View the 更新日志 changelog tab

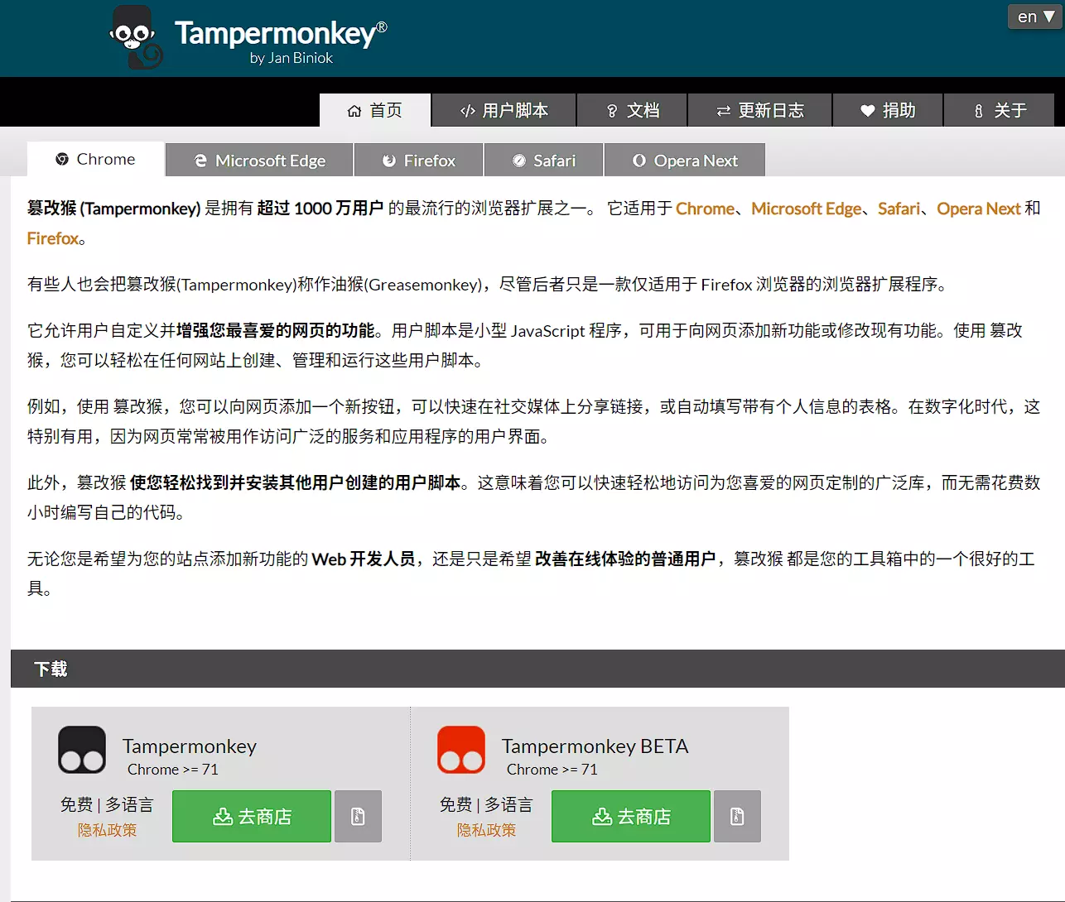tap(760, 110)
